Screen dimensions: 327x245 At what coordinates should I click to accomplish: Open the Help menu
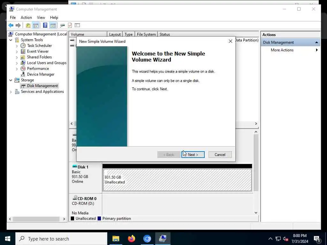[54, 18]
